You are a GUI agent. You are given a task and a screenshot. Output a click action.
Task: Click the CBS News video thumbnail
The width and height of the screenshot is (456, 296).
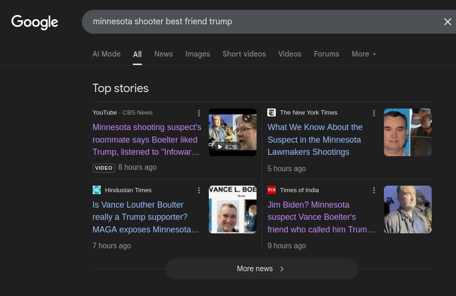point(233,132)
